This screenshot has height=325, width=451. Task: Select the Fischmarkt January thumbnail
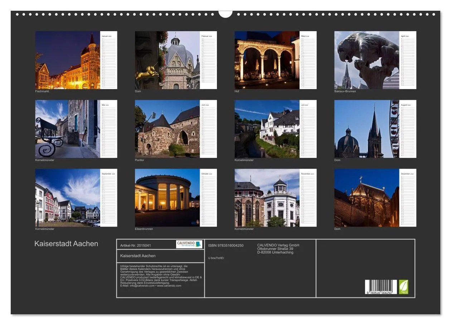tap(66, 59)
